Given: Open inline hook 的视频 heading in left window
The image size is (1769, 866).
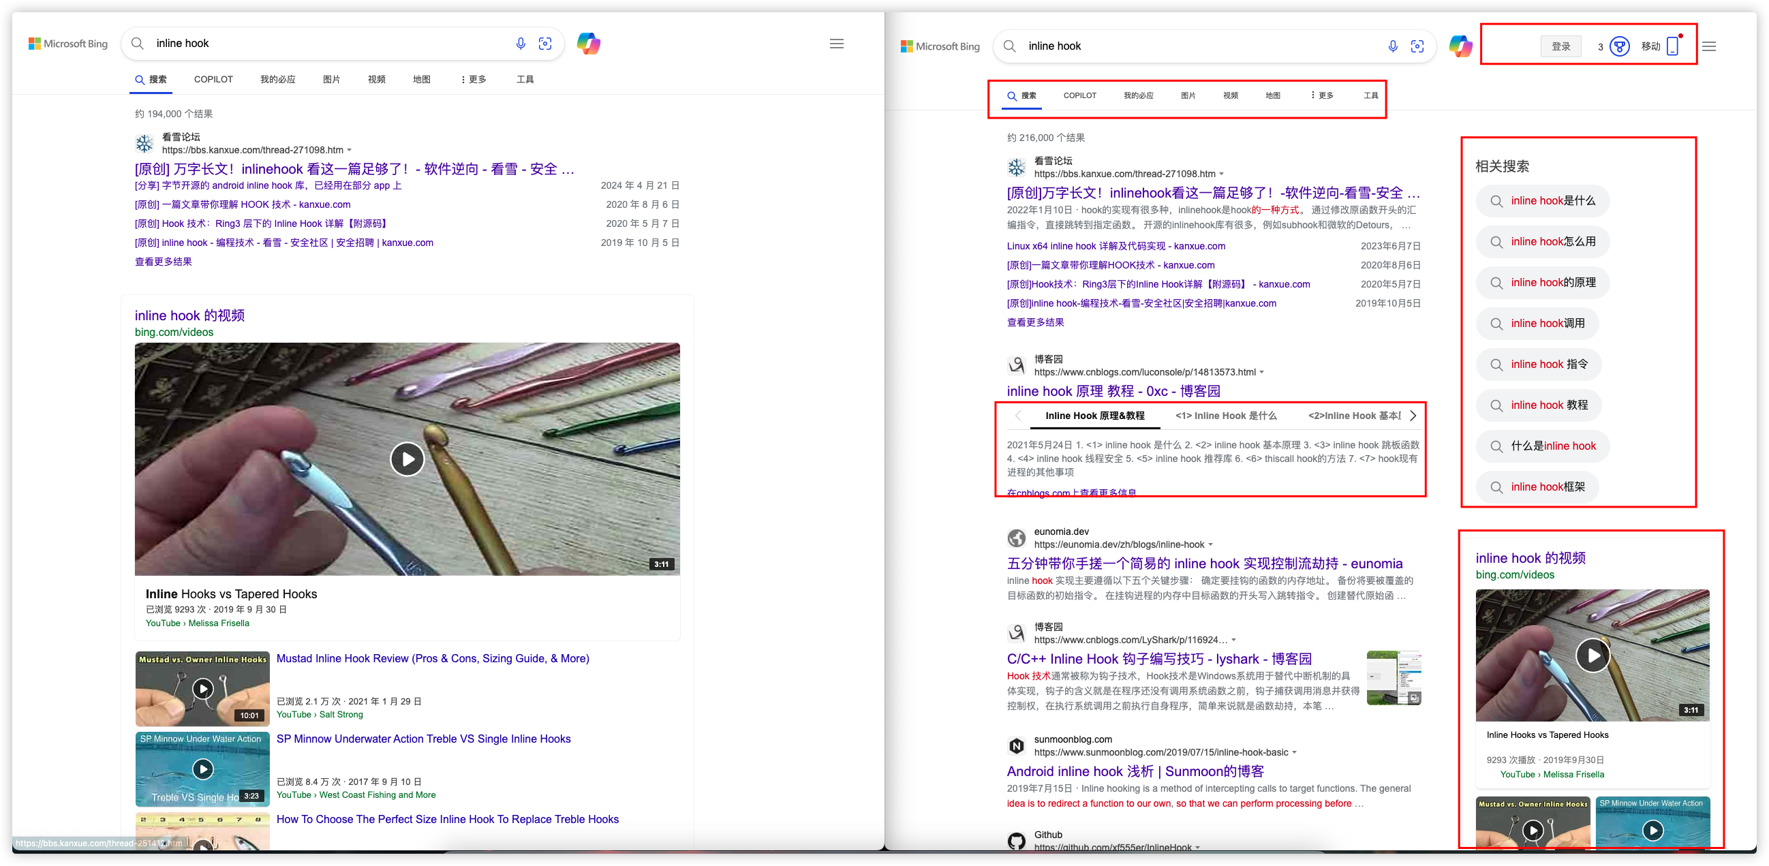Looking at the screenshot, I should pos(189,315).
